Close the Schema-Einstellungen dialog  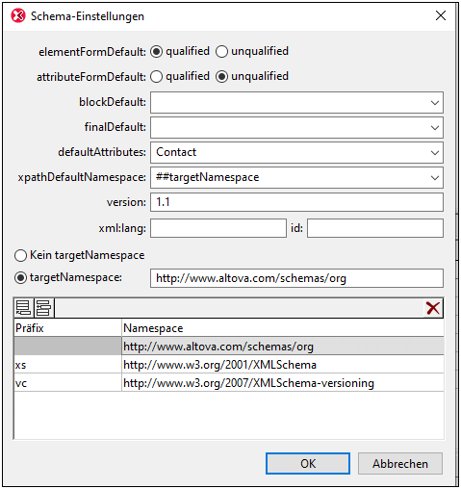pos(441,15)
